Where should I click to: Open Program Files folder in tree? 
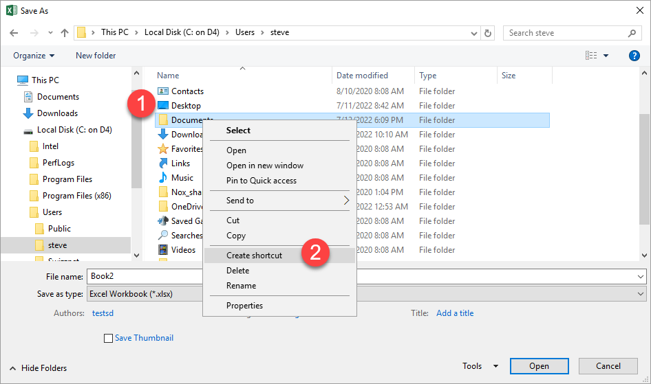coord(67,179)
